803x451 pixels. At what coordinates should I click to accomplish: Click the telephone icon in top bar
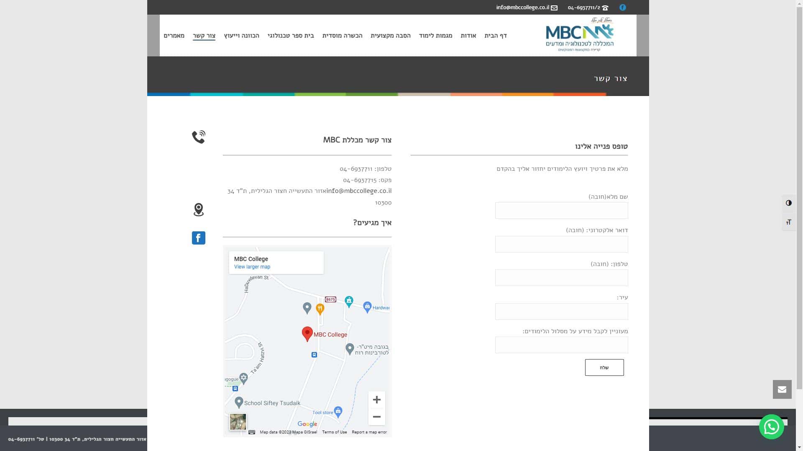click(x=605, y=8)
